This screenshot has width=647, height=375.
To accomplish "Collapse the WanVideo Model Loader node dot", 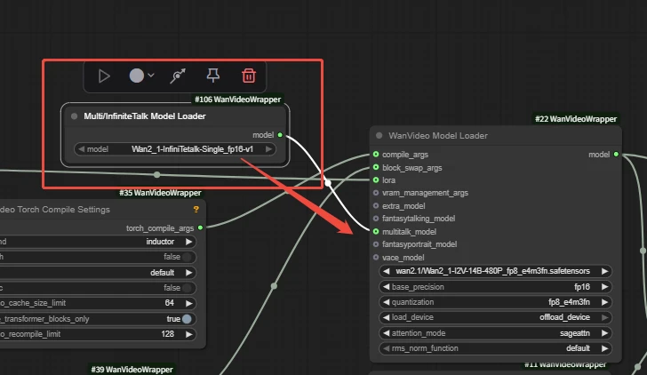I will pos(379,136).
